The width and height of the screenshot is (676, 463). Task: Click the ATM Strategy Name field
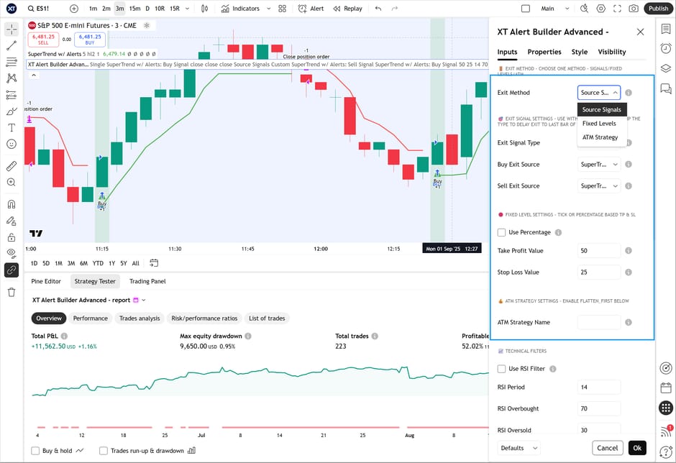(x=599, y=322)
